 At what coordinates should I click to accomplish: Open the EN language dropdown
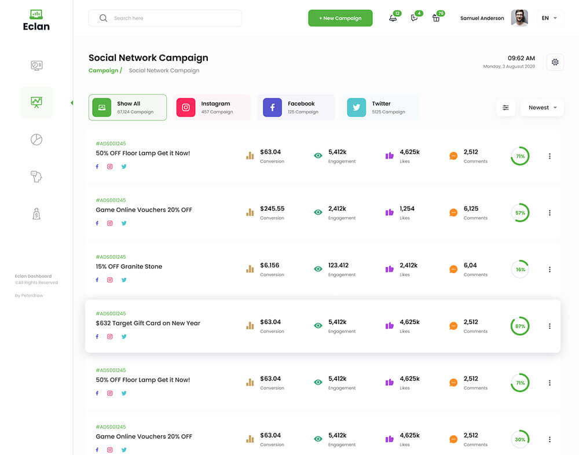point(549,18)
